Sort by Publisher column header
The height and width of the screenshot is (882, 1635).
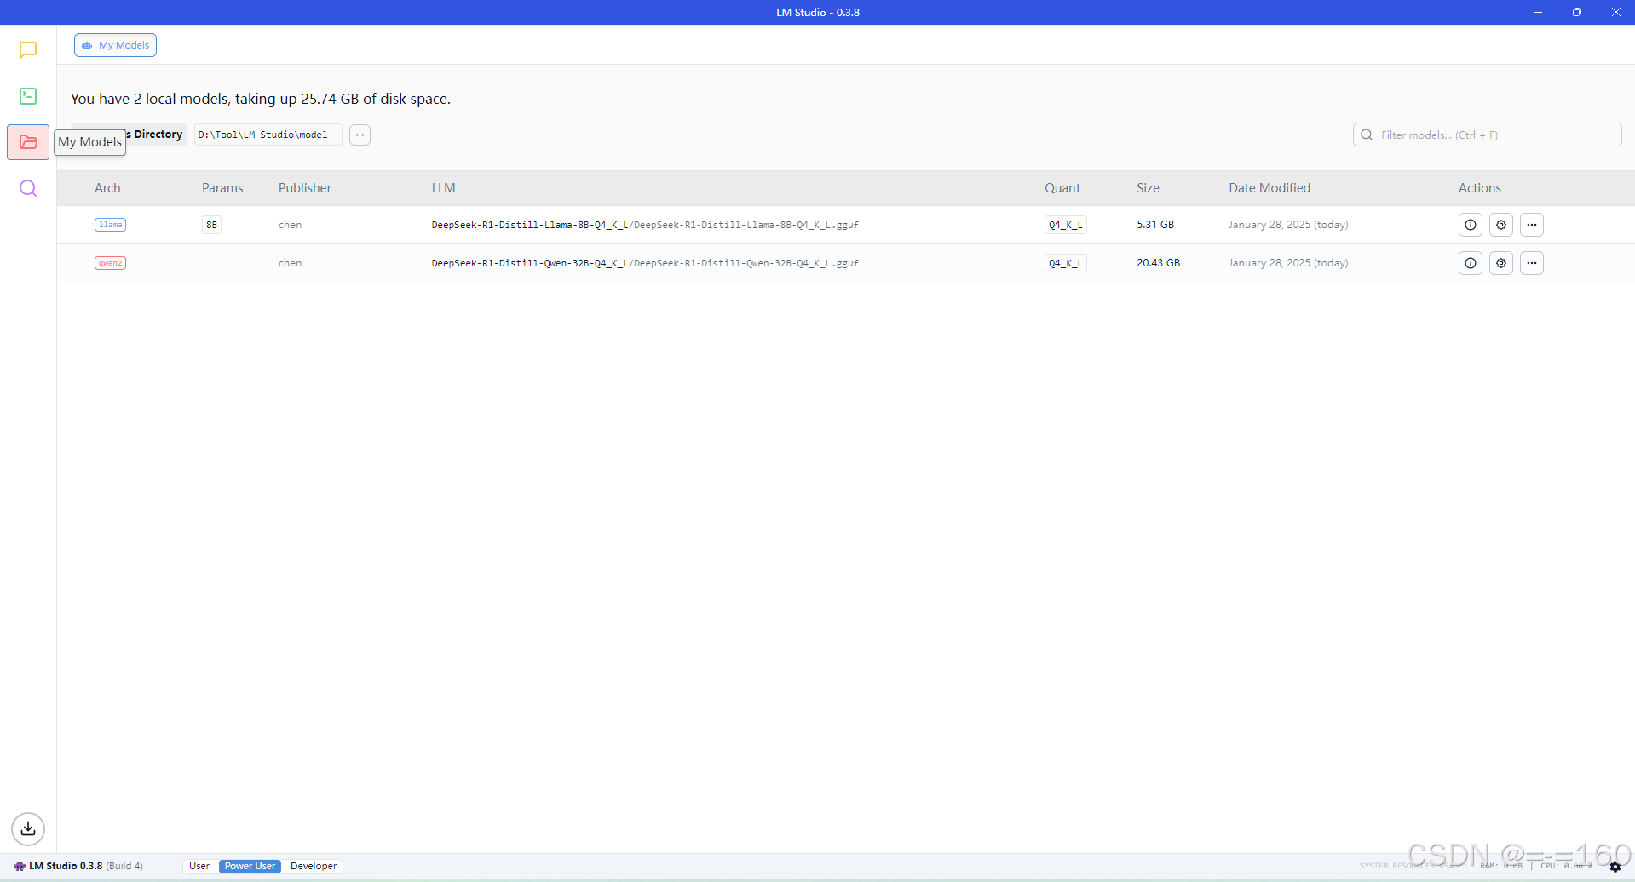click(x=305, y=188)
